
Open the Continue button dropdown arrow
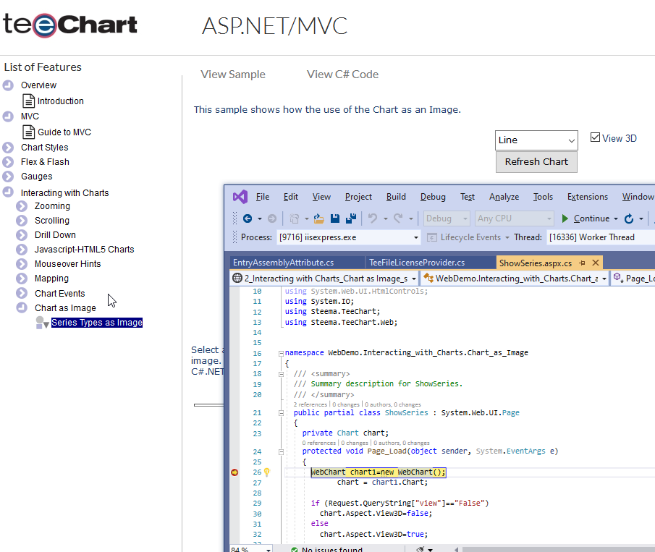point(616,218)
